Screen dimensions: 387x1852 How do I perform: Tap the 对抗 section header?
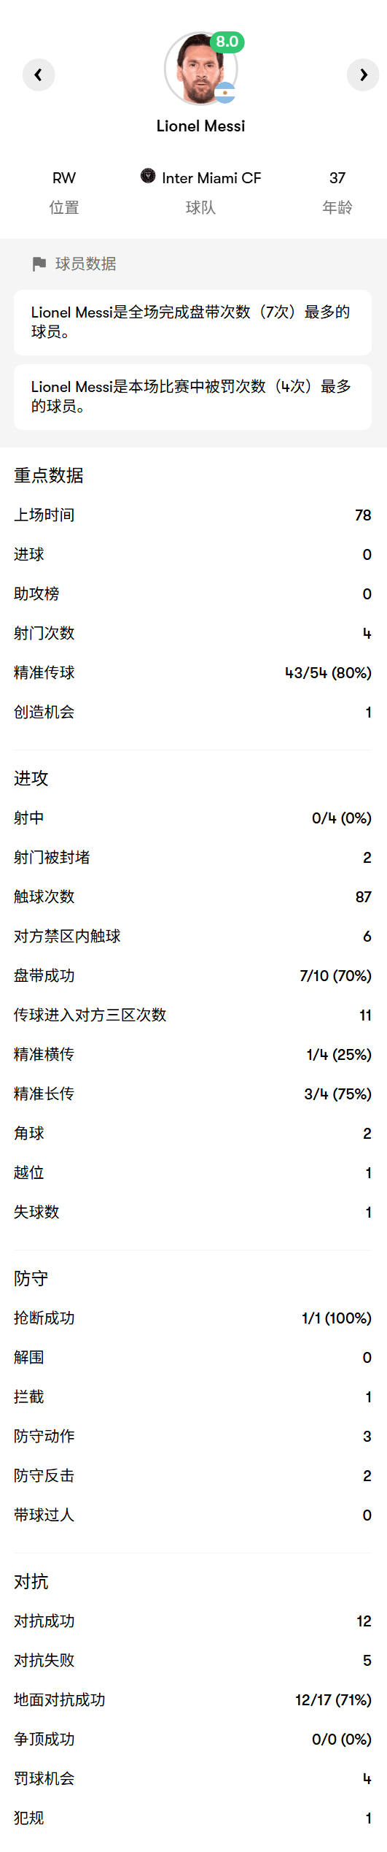click(31, 1582)
